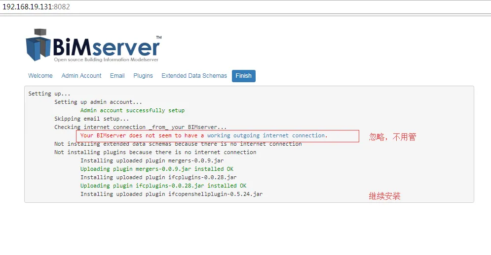Click the 'Not installing plugins' log line
Screen dimensions: 491x255
coord(155,152)
